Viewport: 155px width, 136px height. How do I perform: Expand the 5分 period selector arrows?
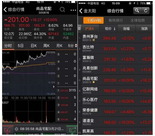[x=76, y=46]
